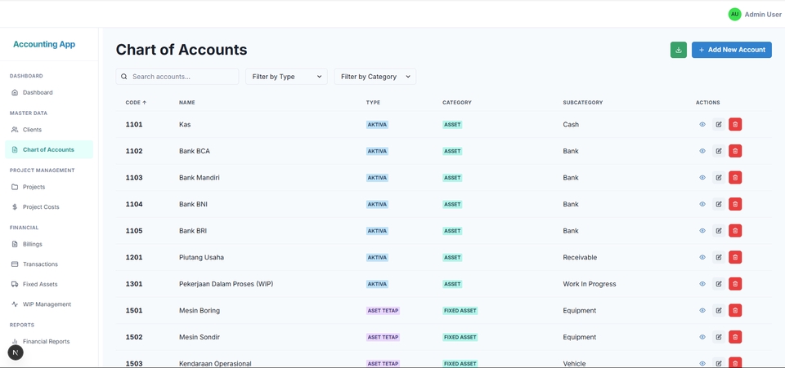Open Project Costs in the sidebar
785x368 pixels.
click(49, 206)
